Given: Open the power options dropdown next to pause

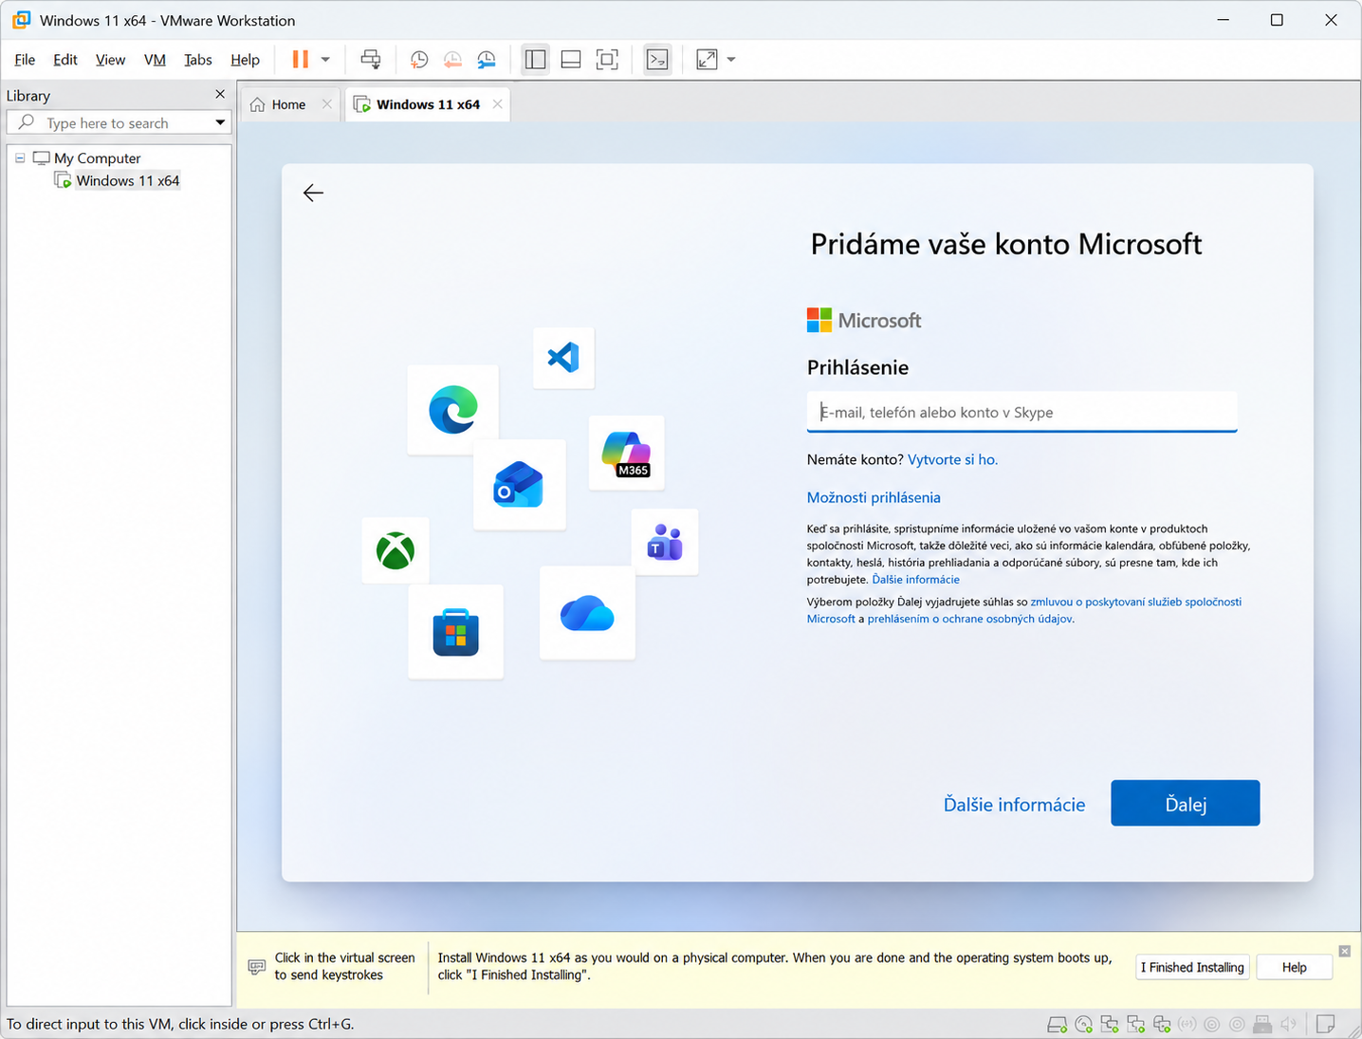Looking at the screenshot, I should tap(325, 59).
